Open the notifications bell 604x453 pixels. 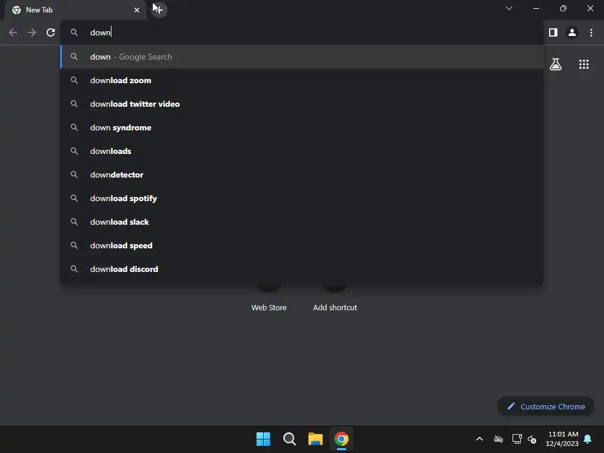tap(588, 439)
